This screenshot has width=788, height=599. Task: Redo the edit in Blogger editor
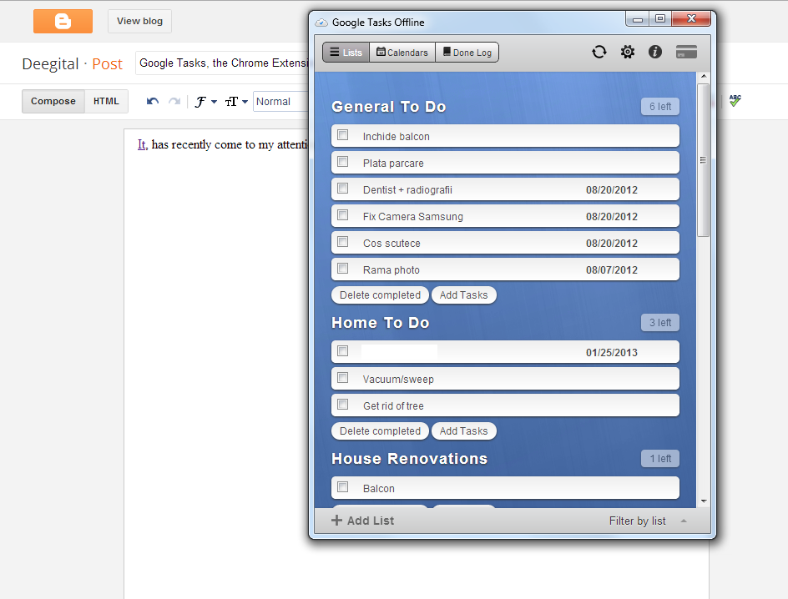pos(174,102)
